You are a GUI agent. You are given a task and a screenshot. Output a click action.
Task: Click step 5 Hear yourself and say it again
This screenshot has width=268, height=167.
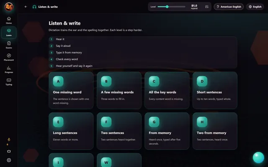(74, 66)
